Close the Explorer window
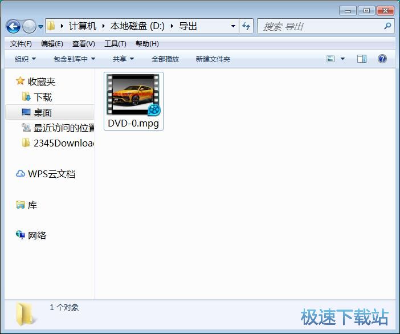Viewport: 400px width, 334px height. [385, 11]
